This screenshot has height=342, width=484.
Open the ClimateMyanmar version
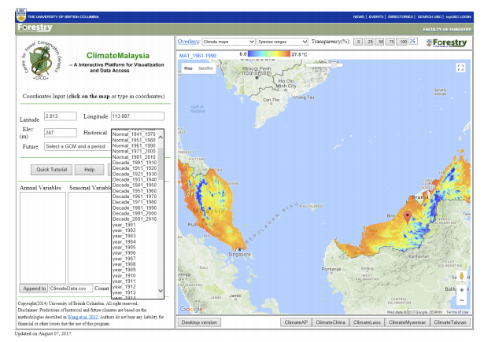405,322
